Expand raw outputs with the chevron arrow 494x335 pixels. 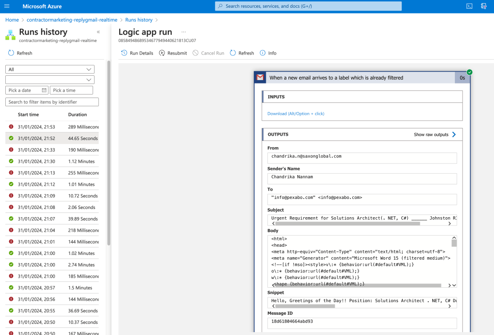point(454,135)
